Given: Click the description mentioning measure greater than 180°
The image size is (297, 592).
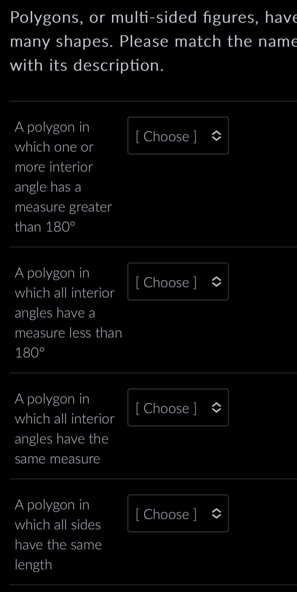Looking at the screenshot, I should point(63,177).
